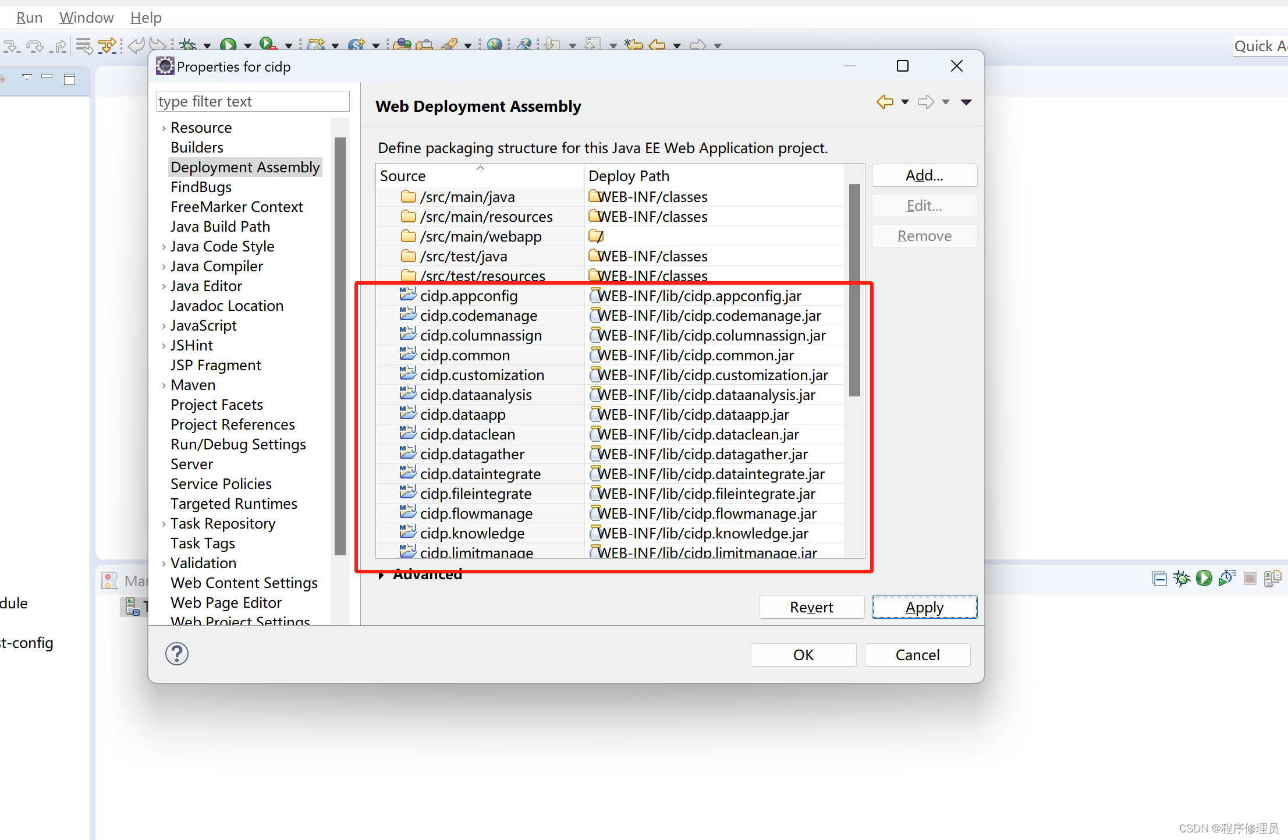Open the Web Browser globe icon
Screen dimensions: 1288x840
pyautogui.click(x=495, y=45)
